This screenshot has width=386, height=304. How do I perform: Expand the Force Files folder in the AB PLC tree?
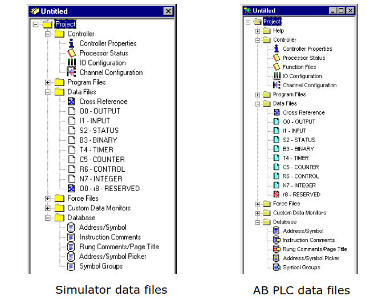coord(258,204)
